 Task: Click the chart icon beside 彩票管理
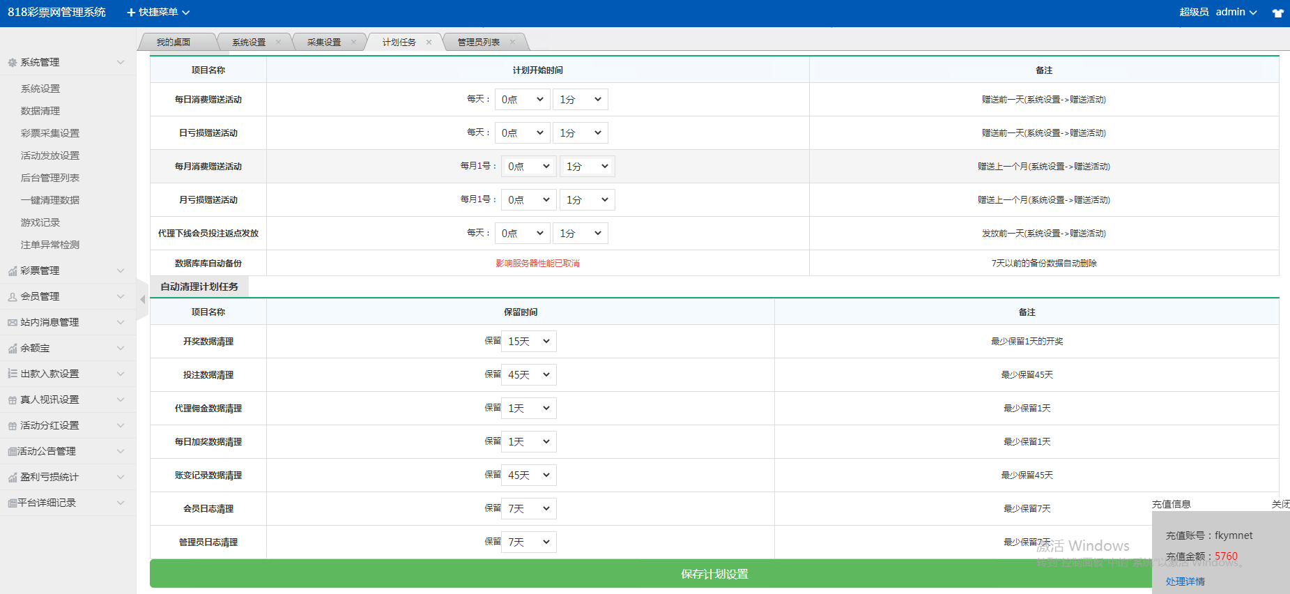tap(12, 271)
